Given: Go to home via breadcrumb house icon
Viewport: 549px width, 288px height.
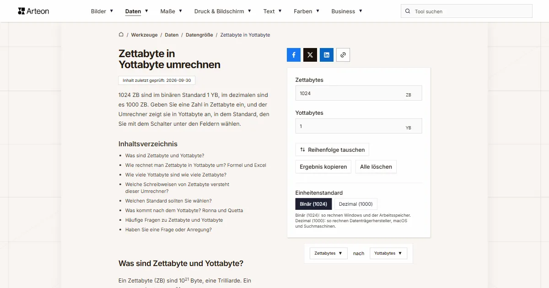Looking at the screenshot, I should [x=121, y=35].
